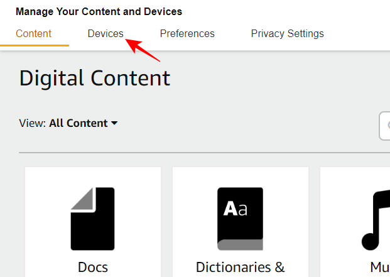
Task: Click the Docs category label
Action: [92, 267]
